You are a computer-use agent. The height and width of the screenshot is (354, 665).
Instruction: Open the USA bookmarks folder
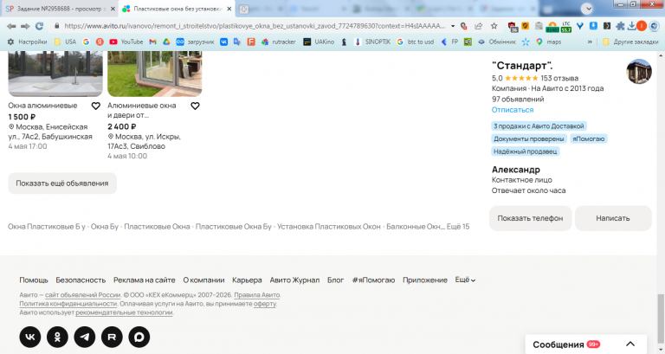(x=65, y=42)
